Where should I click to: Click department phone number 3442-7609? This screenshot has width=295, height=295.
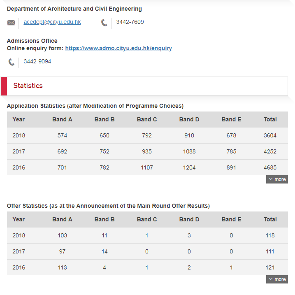pos(130,22)
